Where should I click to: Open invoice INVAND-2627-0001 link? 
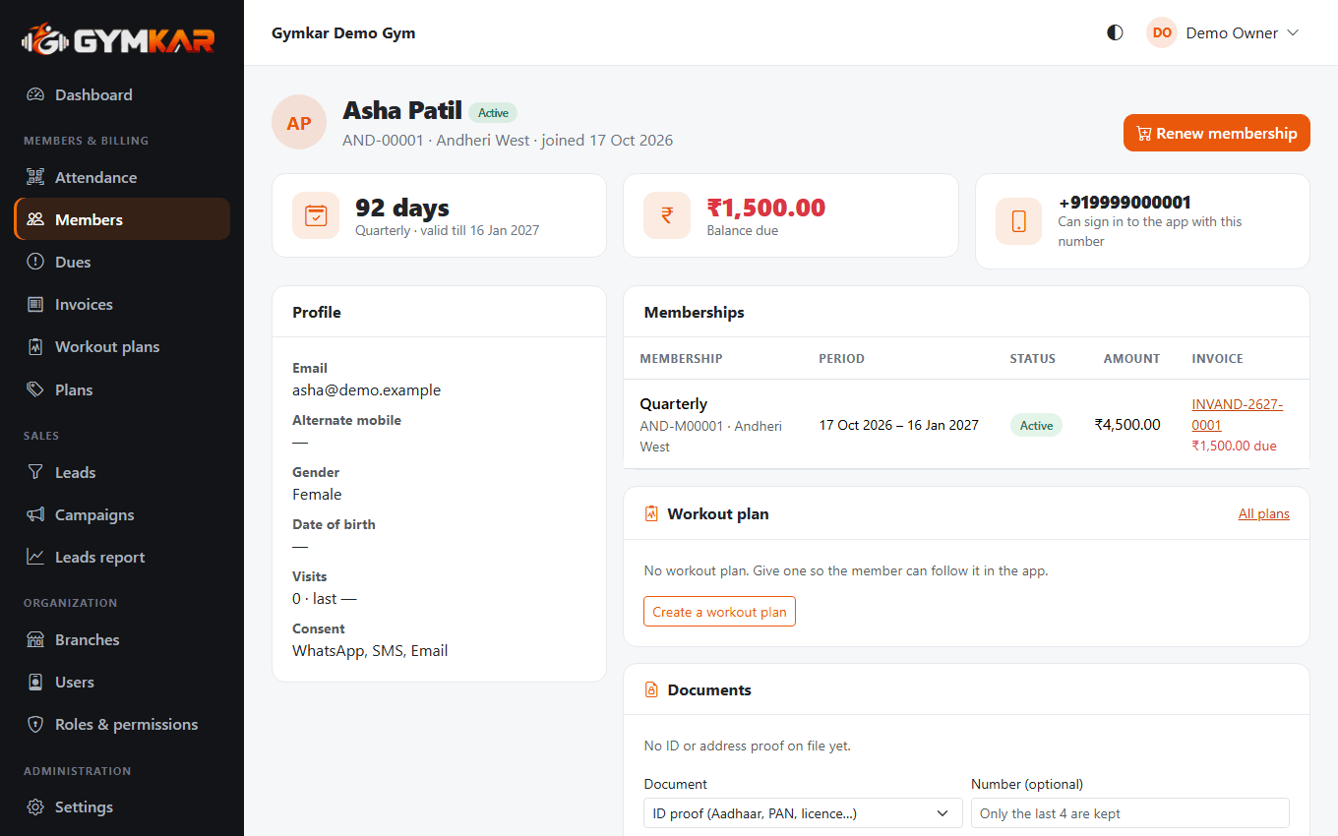pyautogui.click(x=1238, y=415)
